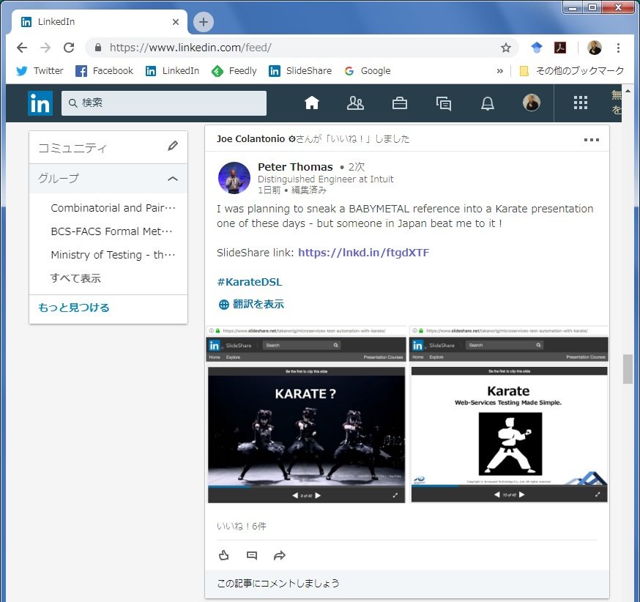Click the blue graduation cap extension icon
The height and width of the screenshot is (602, 640).
click(536, 48)
